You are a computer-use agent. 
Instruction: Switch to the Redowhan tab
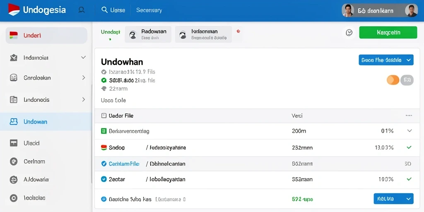(148, 34)
